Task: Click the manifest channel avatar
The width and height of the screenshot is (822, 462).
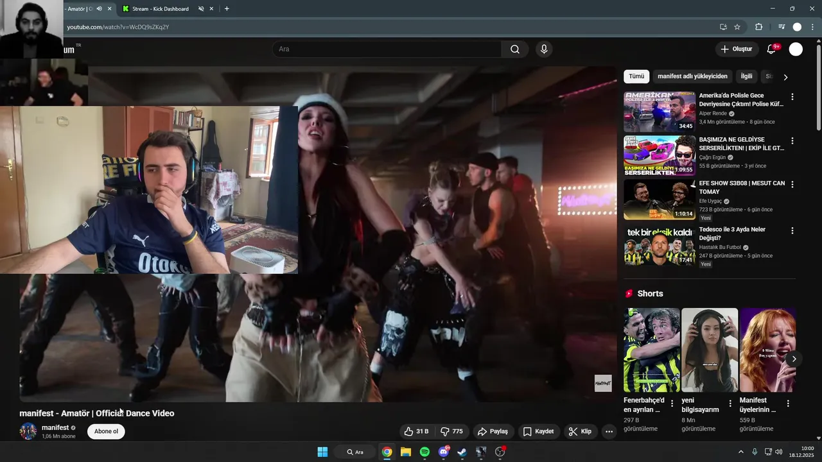Action: pyautogui.click(x=28, y=431)
